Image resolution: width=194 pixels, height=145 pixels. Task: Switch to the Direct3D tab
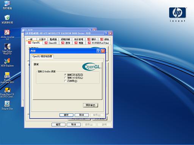pyautogui.click(x=51, y=43)
